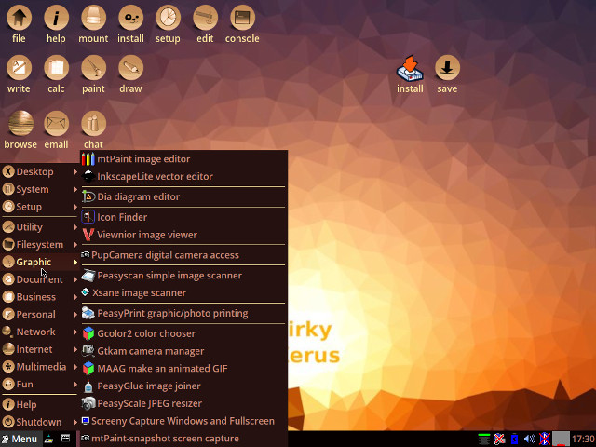Click the Menu button on taskbar
The width and height of the screenshot is (596, 447).
[x=20, y=439]
